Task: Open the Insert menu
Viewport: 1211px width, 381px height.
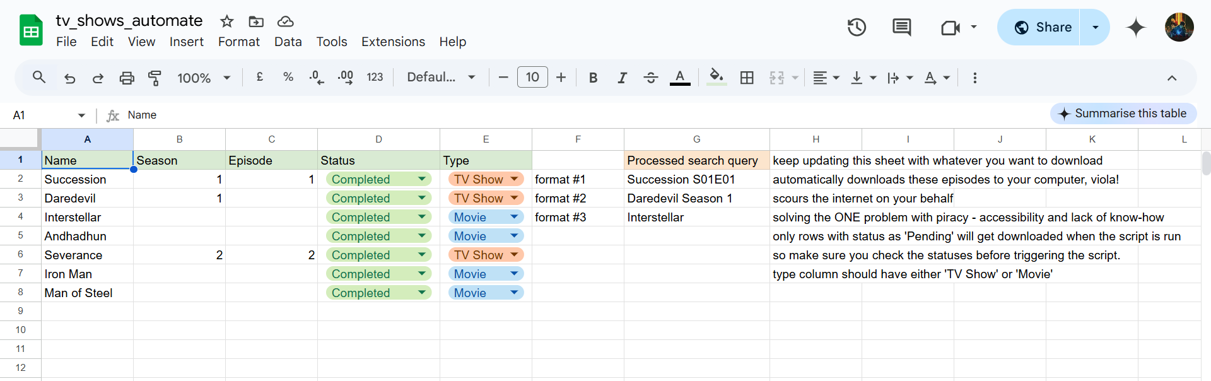Action: [x=187, y=42]
